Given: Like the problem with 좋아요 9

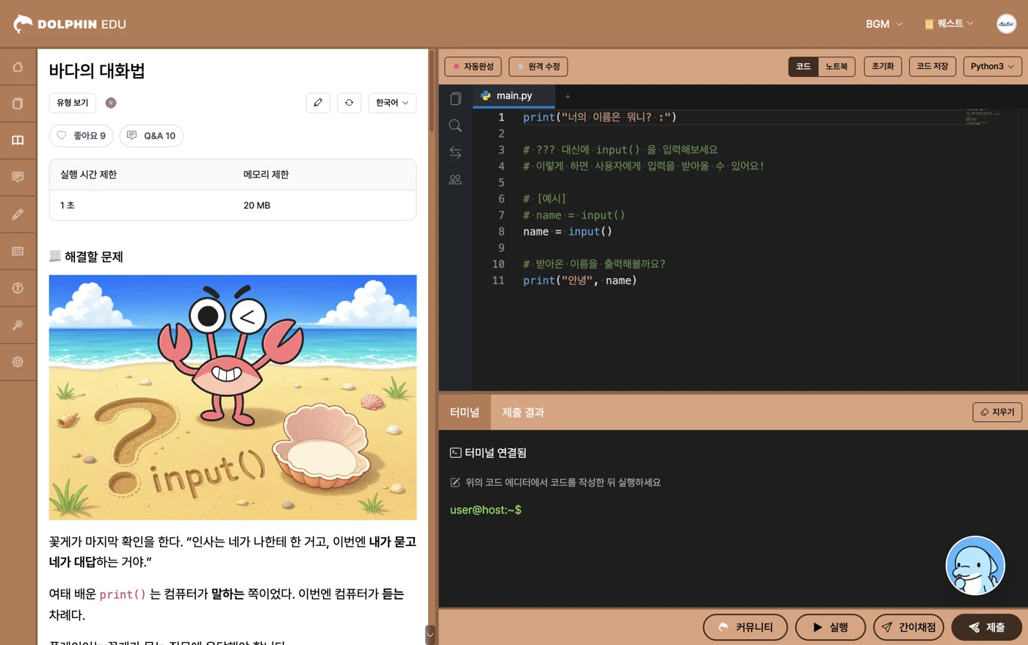Looking at the screenshot, I should pos(82,136).
